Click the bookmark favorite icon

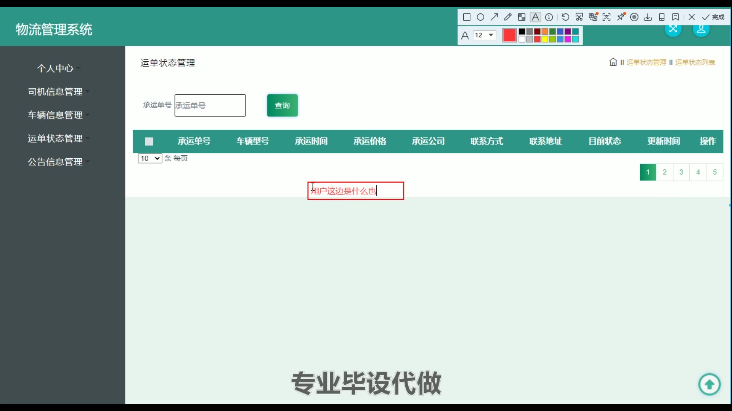pos(675,17)
